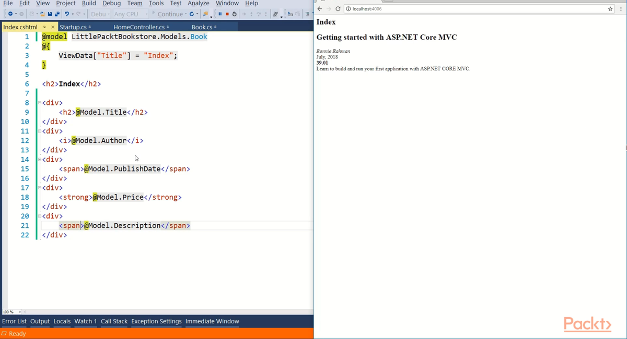Open the Team menu

tap(135, 3)
